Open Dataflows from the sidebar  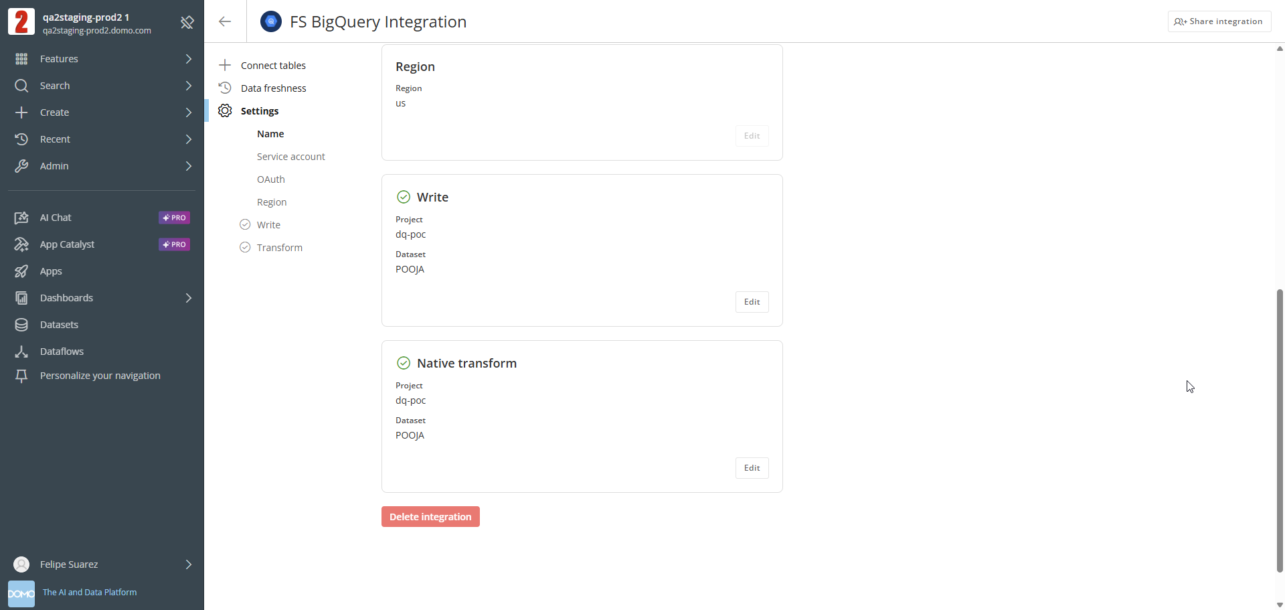(62, 352)
